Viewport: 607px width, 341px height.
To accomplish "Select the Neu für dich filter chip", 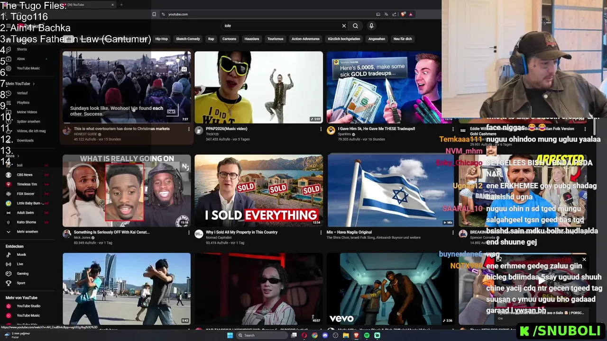I will pos(403,39).
